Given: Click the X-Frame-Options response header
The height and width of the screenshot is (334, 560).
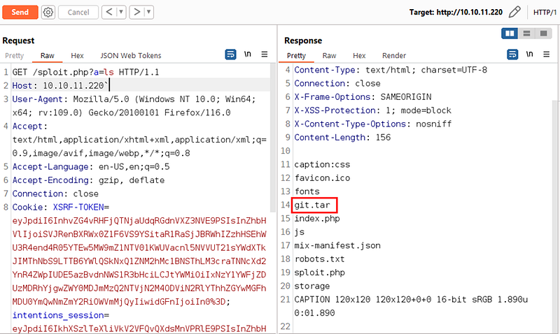Looking at the screenshot, I should tap(363, 97).
